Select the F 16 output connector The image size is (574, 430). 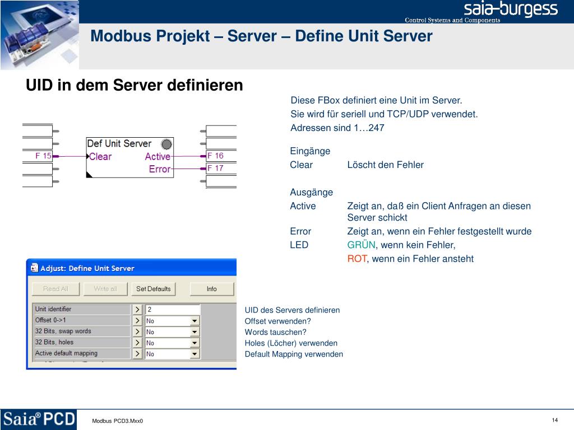(221, 156)
